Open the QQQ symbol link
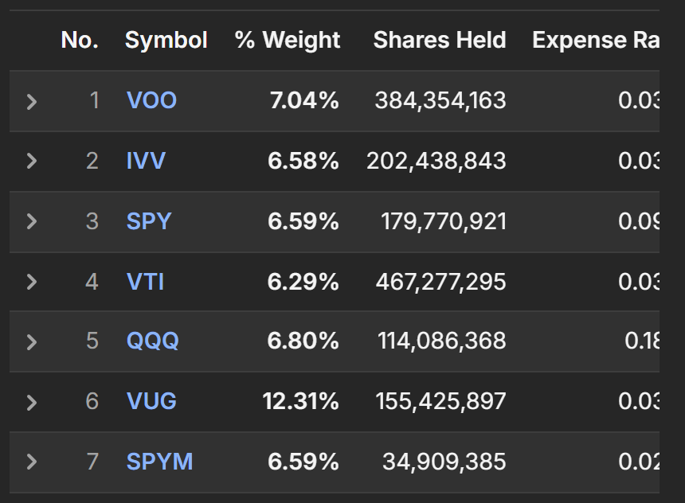The height and width of the screenshot is (503, 685). click(x=152, y=341)
